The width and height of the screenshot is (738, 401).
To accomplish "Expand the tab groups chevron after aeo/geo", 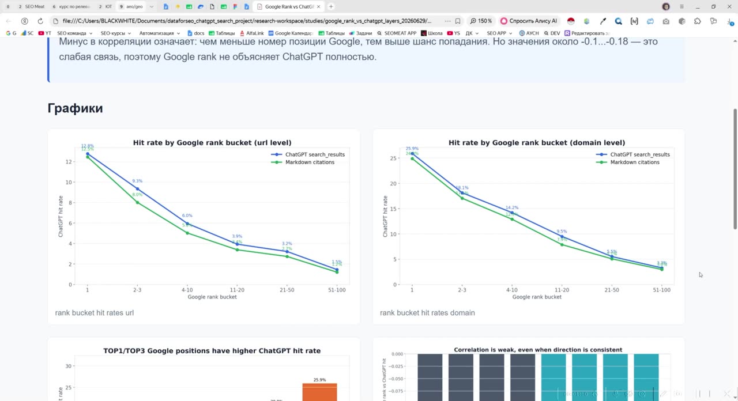I will 152,7.
